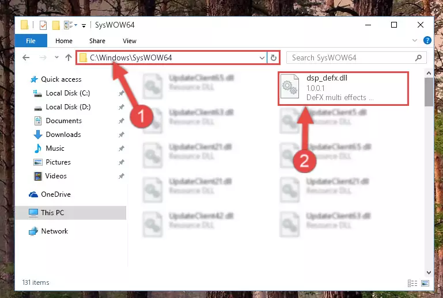443x298 pixels.
Task: Refresh the SysWOW64 folder view
Action: tap(273, 58)
